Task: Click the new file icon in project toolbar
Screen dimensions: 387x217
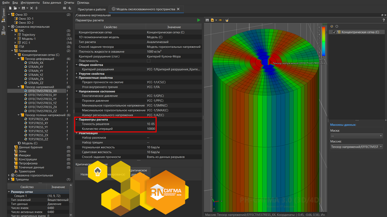Action: [x=10, y=8]
